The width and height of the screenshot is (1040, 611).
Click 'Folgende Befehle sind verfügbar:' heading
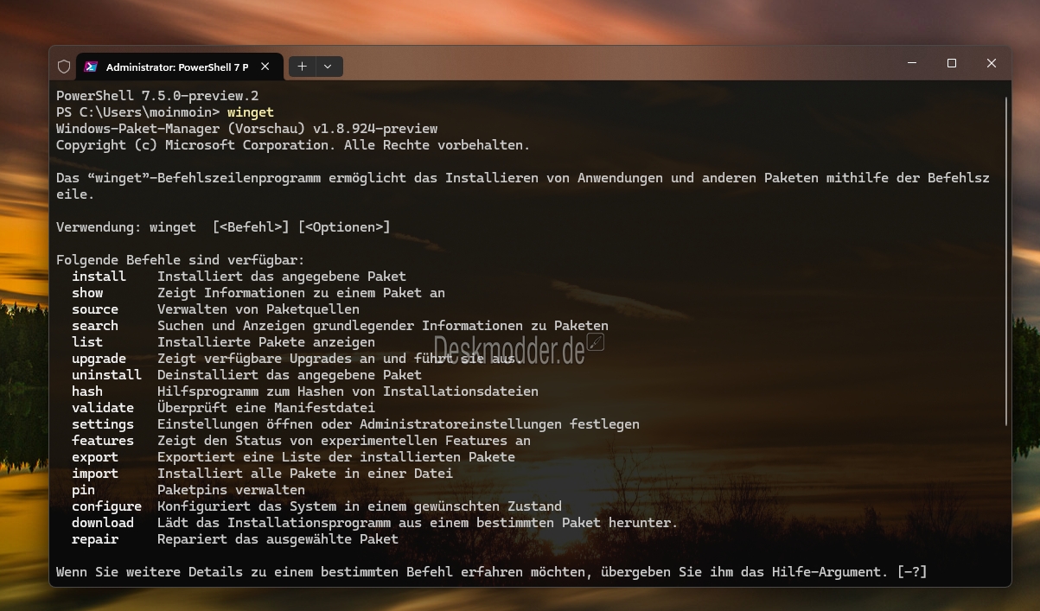pos(181,260)
